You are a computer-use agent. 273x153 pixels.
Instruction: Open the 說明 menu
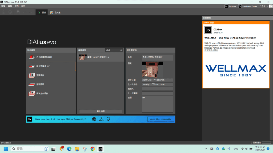[23, 6]
